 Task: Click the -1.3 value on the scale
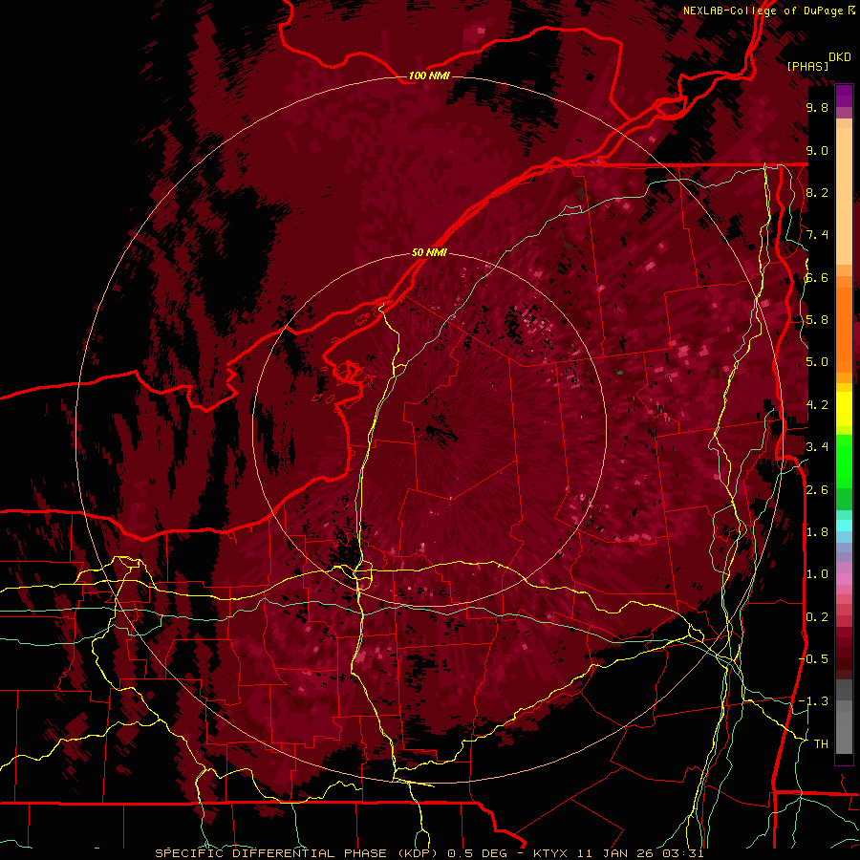pyautogui.click(x=813, y=701)
